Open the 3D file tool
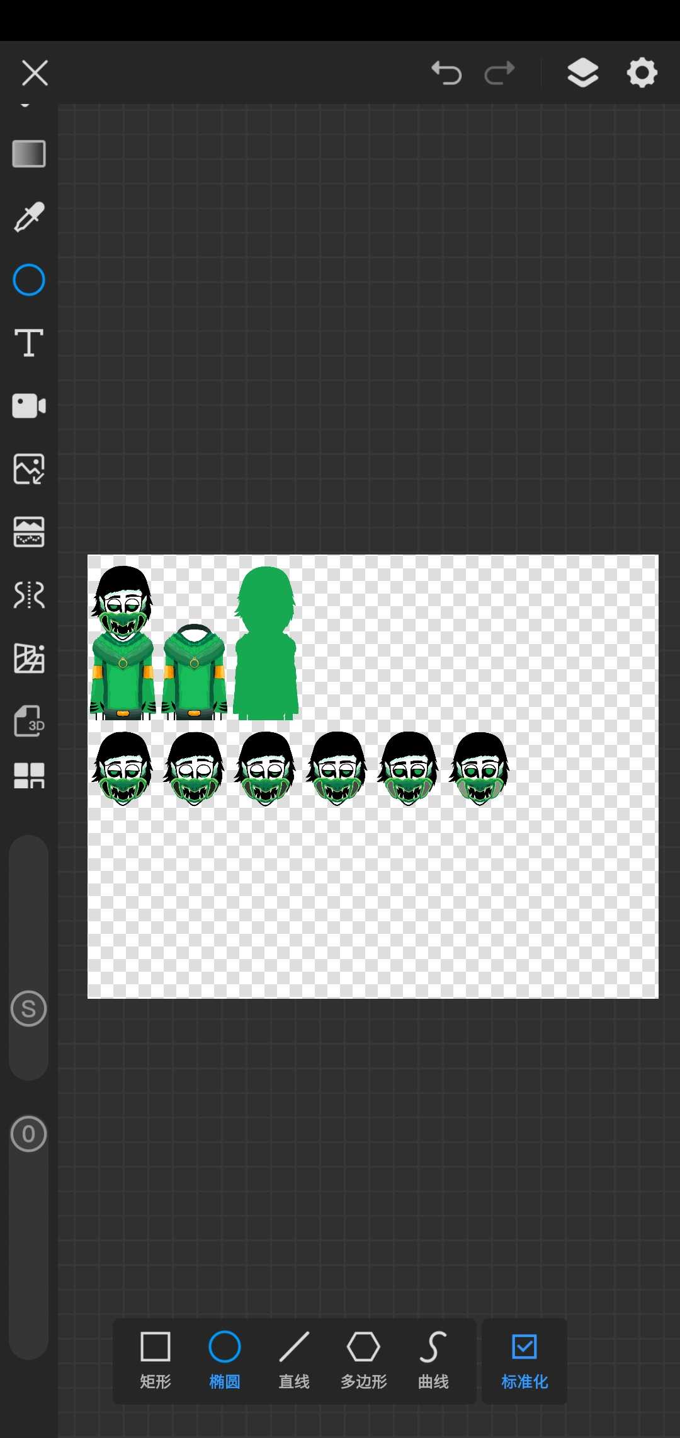Viewport: 680px width, 1438px height. [x=29, y=721]
